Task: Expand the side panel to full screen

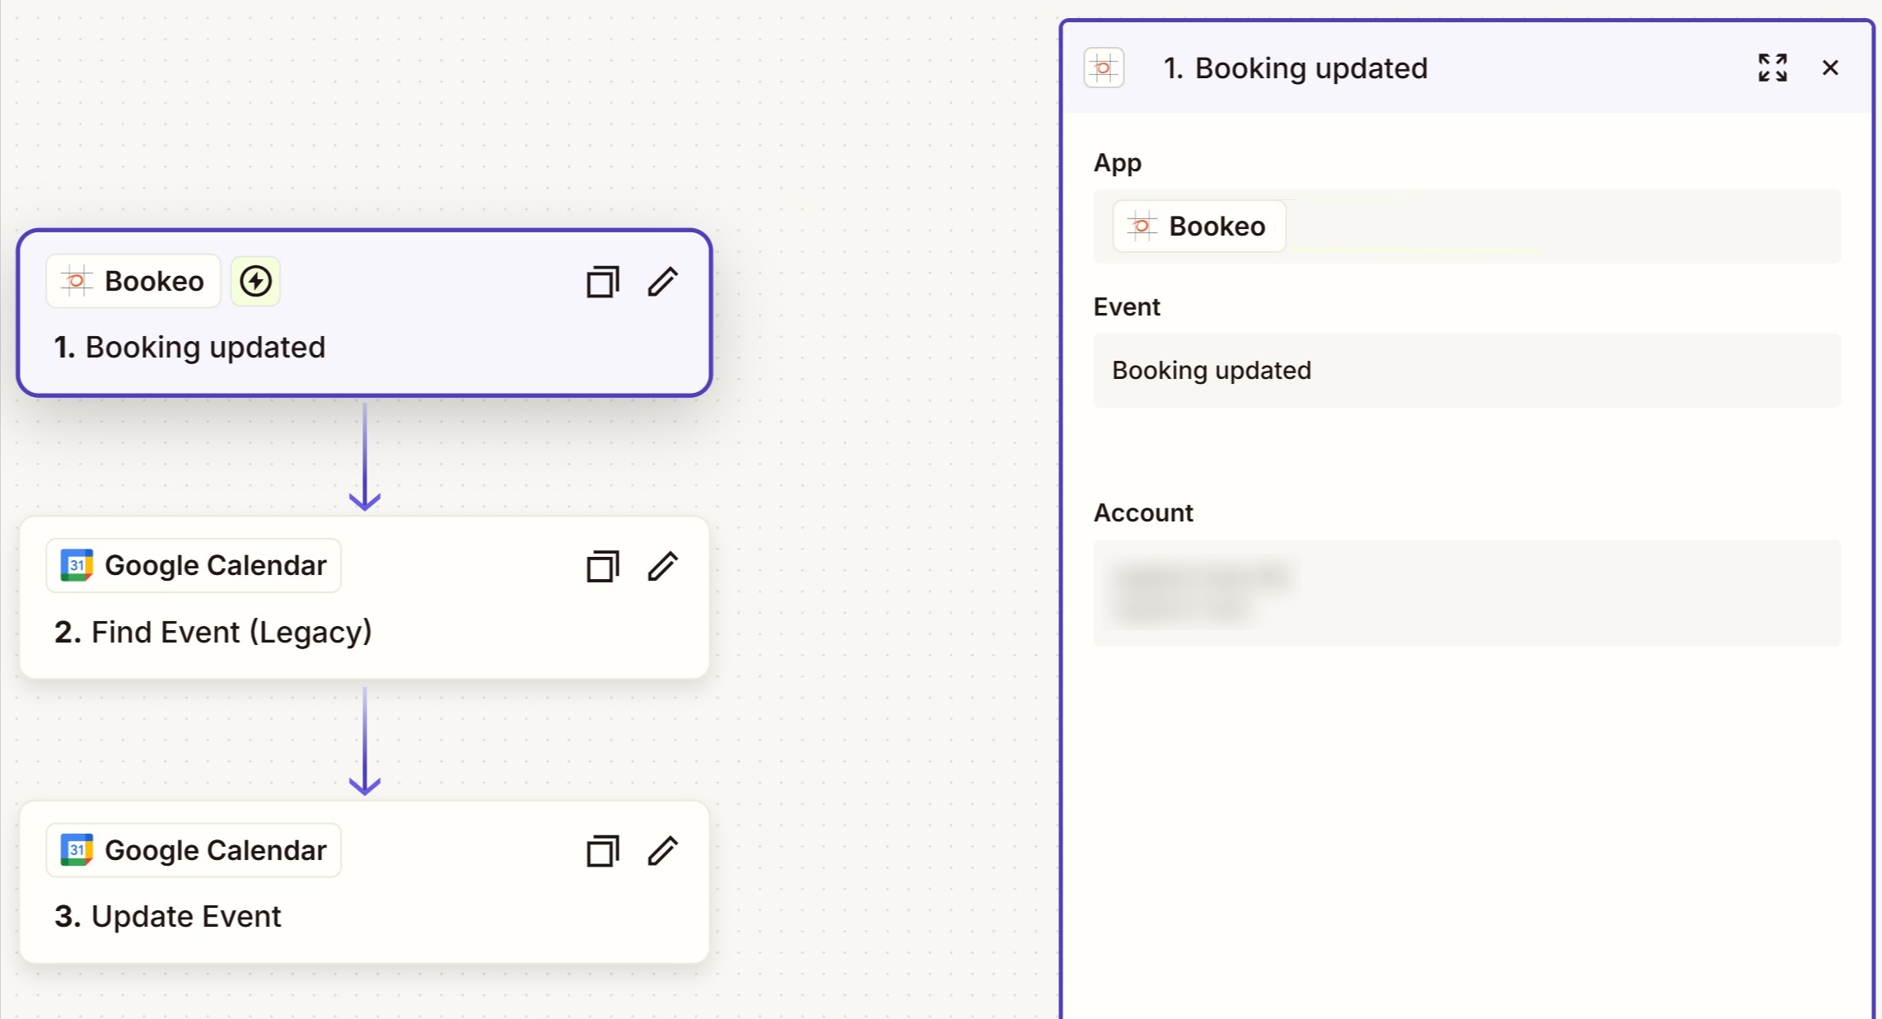Action: 1772,68
